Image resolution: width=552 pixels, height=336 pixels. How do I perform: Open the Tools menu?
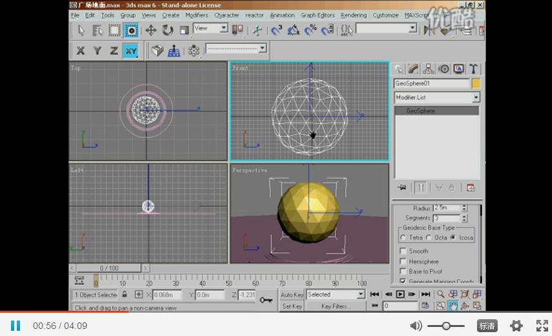[107, 15]
